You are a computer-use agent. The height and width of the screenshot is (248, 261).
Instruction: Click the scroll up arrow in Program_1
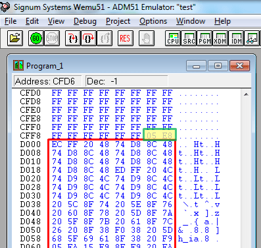point(246,94)
